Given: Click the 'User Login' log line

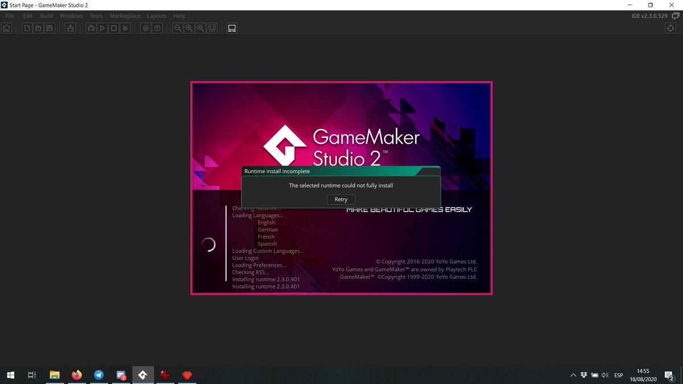Looking at the screenshot, I should tap(245, 258).
